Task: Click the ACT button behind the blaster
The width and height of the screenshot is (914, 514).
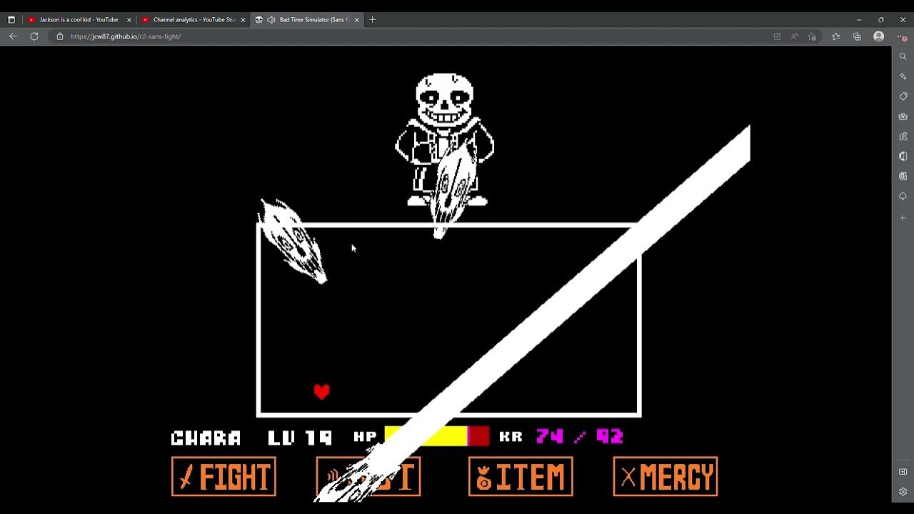Action: (x=368, y=476)
